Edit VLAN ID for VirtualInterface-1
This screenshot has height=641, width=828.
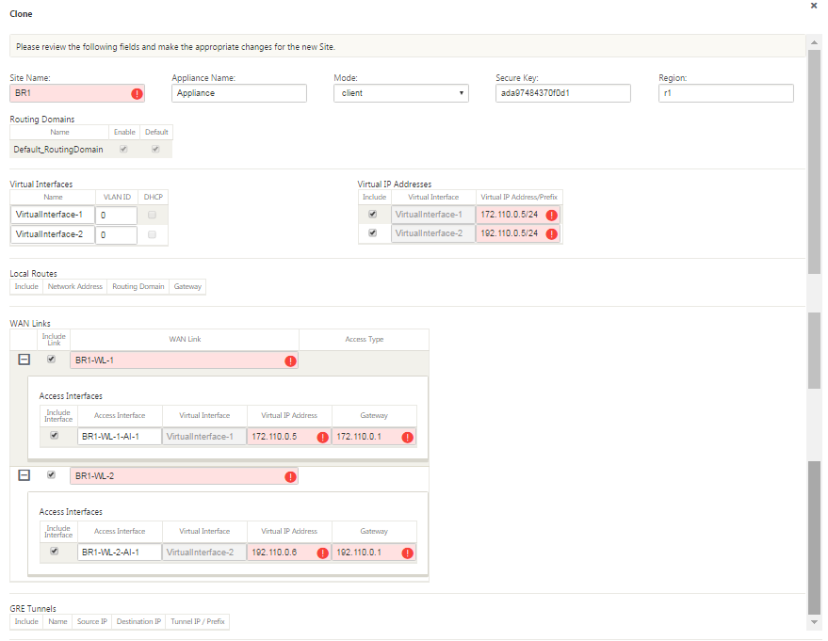point(116,216)
